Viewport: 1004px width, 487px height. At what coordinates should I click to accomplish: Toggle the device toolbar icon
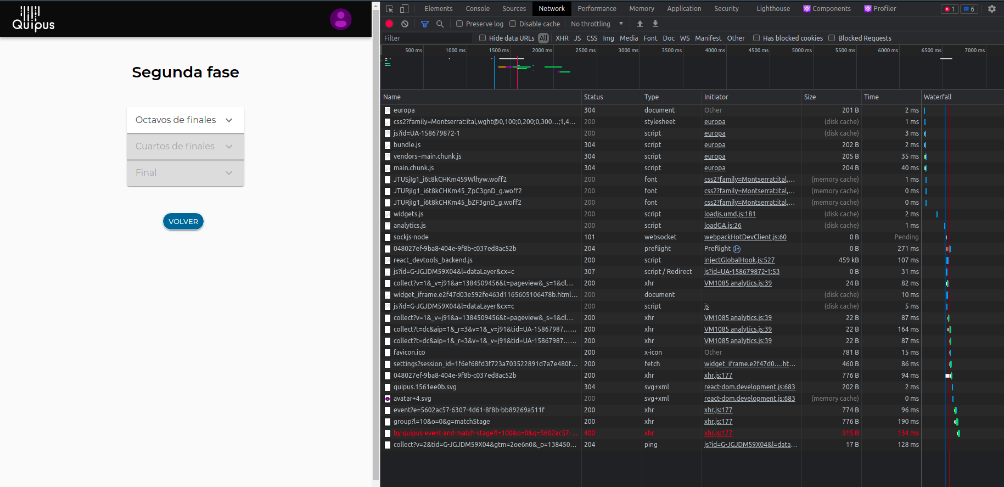click(404, 9)
